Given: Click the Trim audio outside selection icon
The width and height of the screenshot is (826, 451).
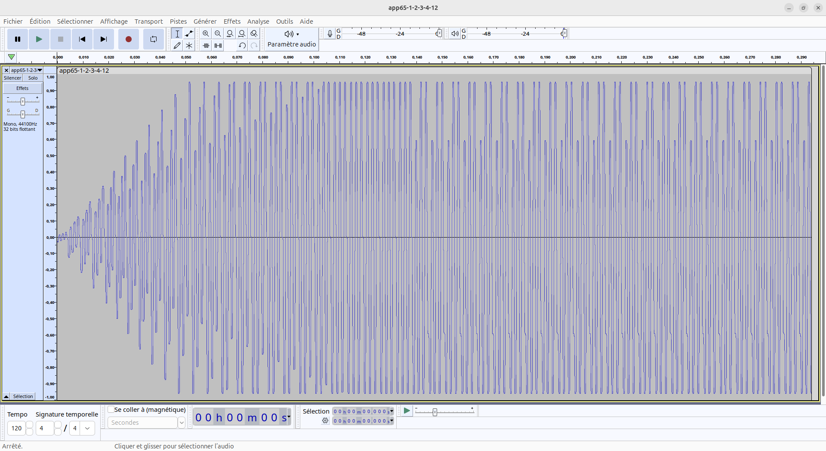Looking at the screenshot, I should coord(206,45).
